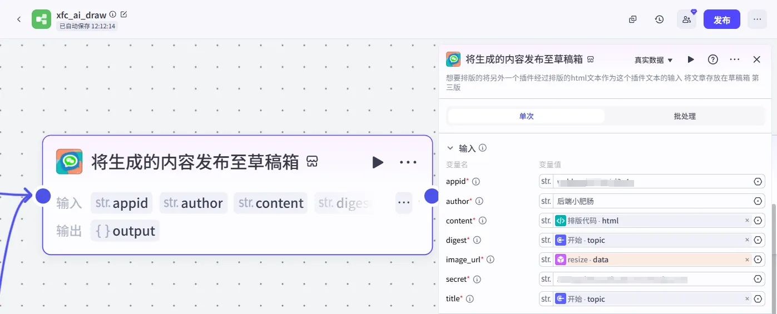Remove resize data reference from image_url
777x314 pixels.
tap(747, 260)
